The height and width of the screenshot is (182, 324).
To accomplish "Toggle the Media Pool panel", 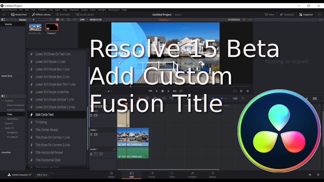I will (19, 15).
